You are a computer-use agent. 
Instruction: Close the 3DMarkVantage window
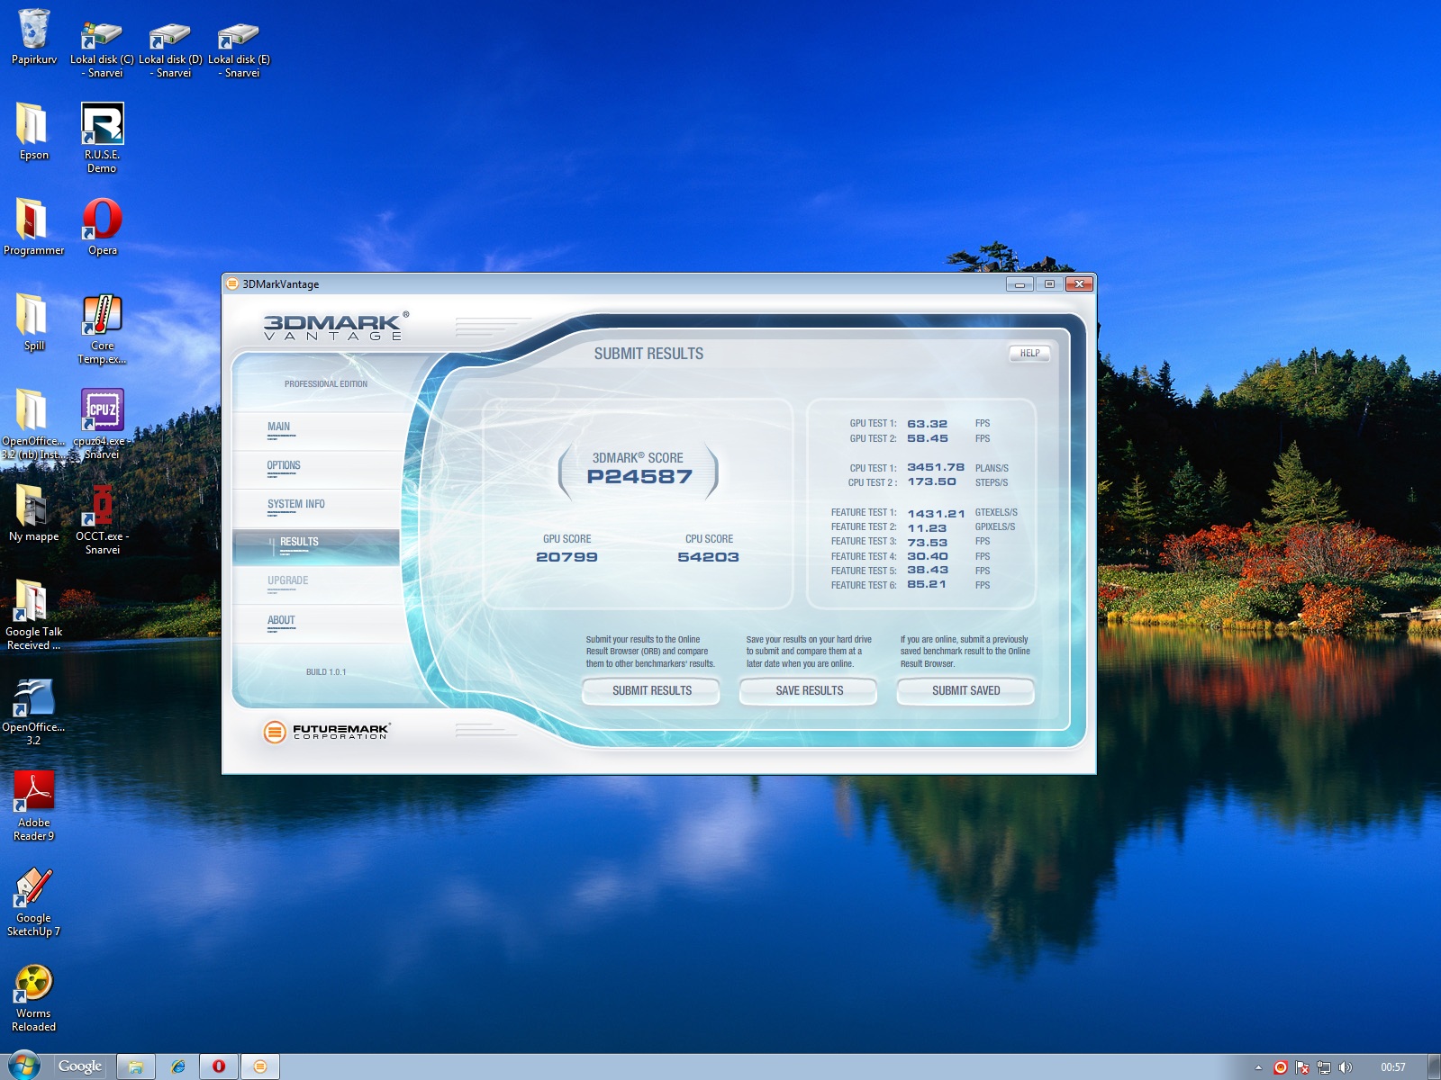(x=1079, y=284)
